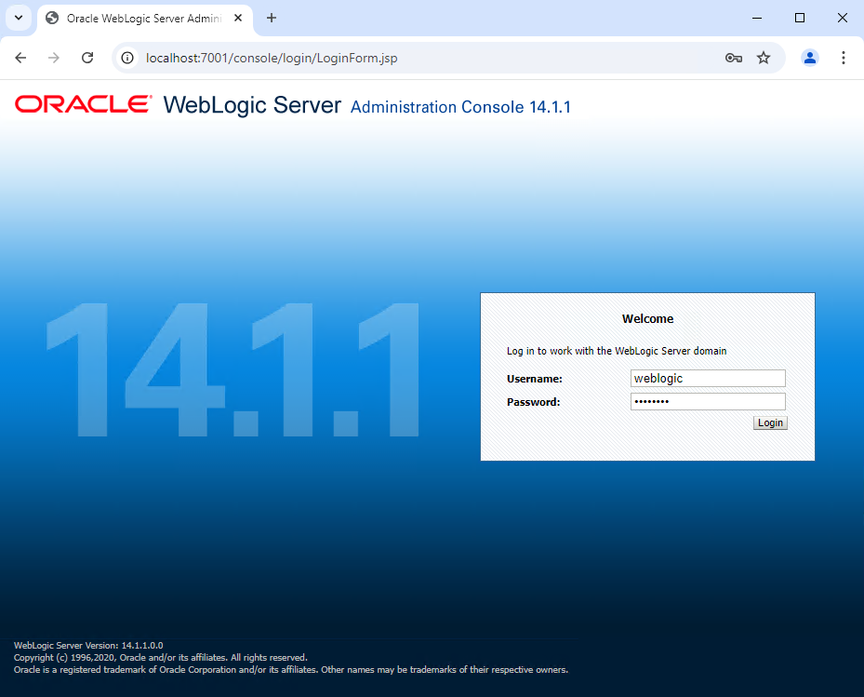Minimize the browser window
Image resolution: width=864 pixels, height=697 pixels.
[757, 19]
